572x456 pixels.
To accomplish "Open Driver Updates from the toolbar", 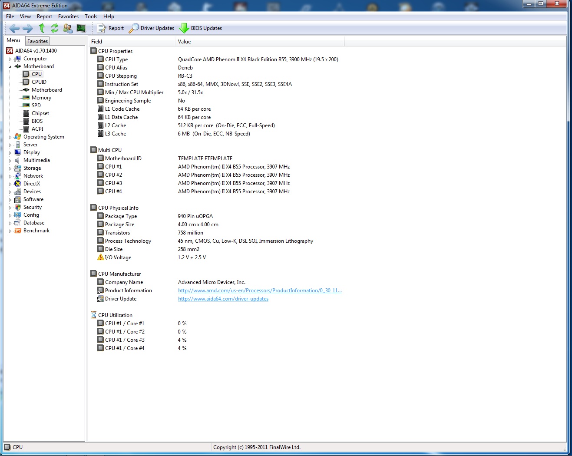I will coord(152,28).
